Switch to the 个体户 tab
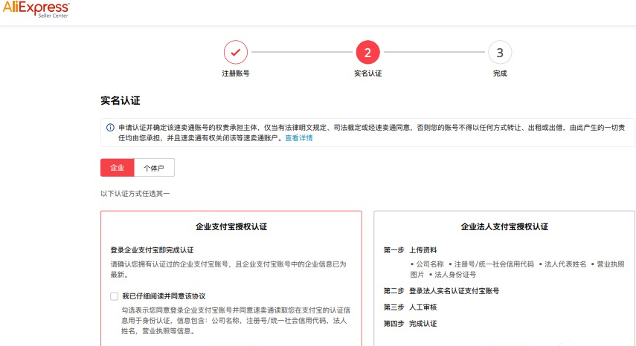Image resolution: width=636 pixels, height=346 pixels. point(154,168)
